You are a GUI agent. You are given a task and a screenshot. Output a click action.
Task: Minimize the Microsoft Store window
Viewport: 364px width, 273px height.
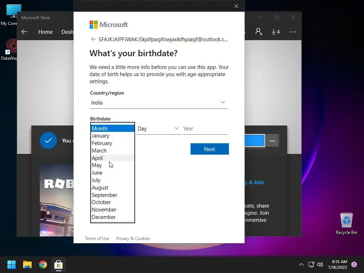pos(261,17)
